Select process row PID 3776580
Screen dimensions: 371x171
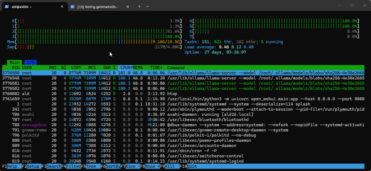pos(183,73)
